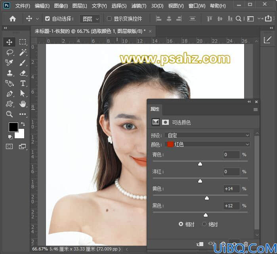Select the Path Selection arrow tool

click(23, 94)
